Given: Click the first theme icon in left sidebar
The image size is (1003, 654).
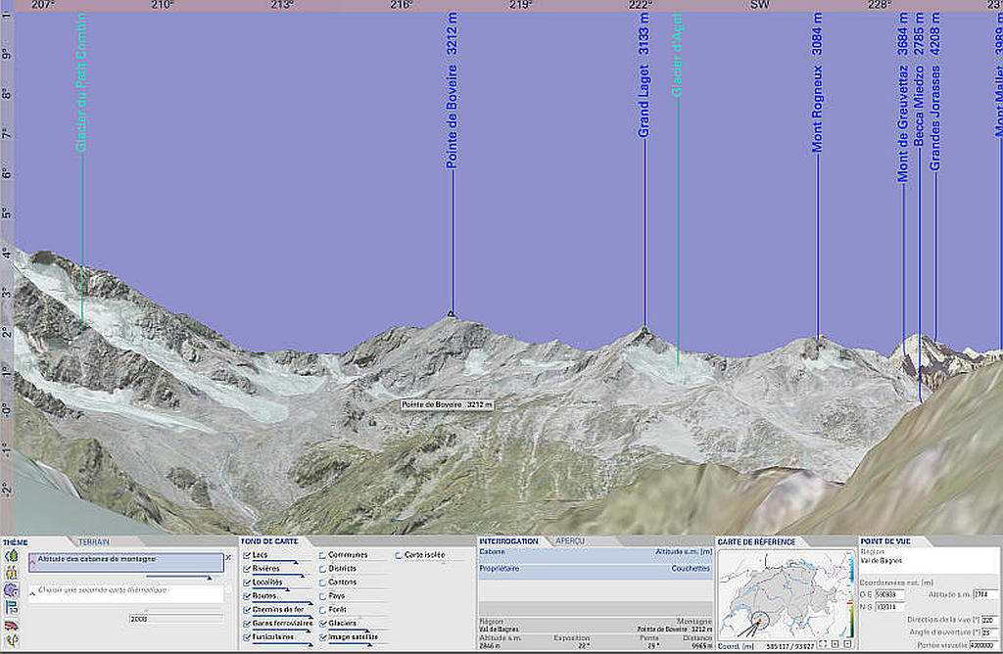Looking at the screenshot, I should [11, 555].
